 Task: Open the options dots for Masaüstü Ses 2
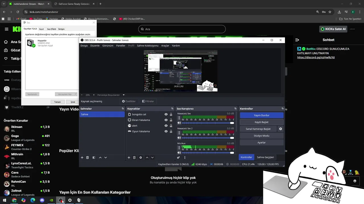179,133
